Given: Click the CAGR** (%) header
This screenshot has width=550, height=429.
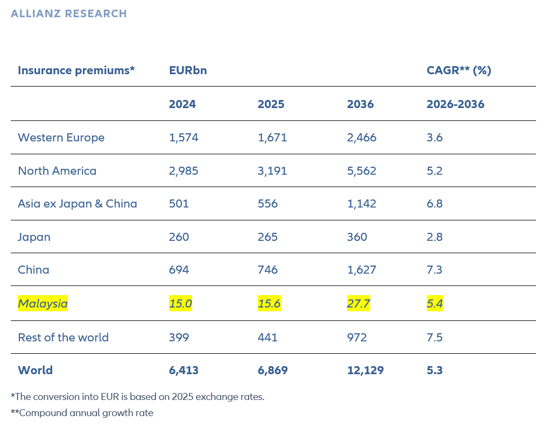Looking at the screenshot, I should pos(459,70).
